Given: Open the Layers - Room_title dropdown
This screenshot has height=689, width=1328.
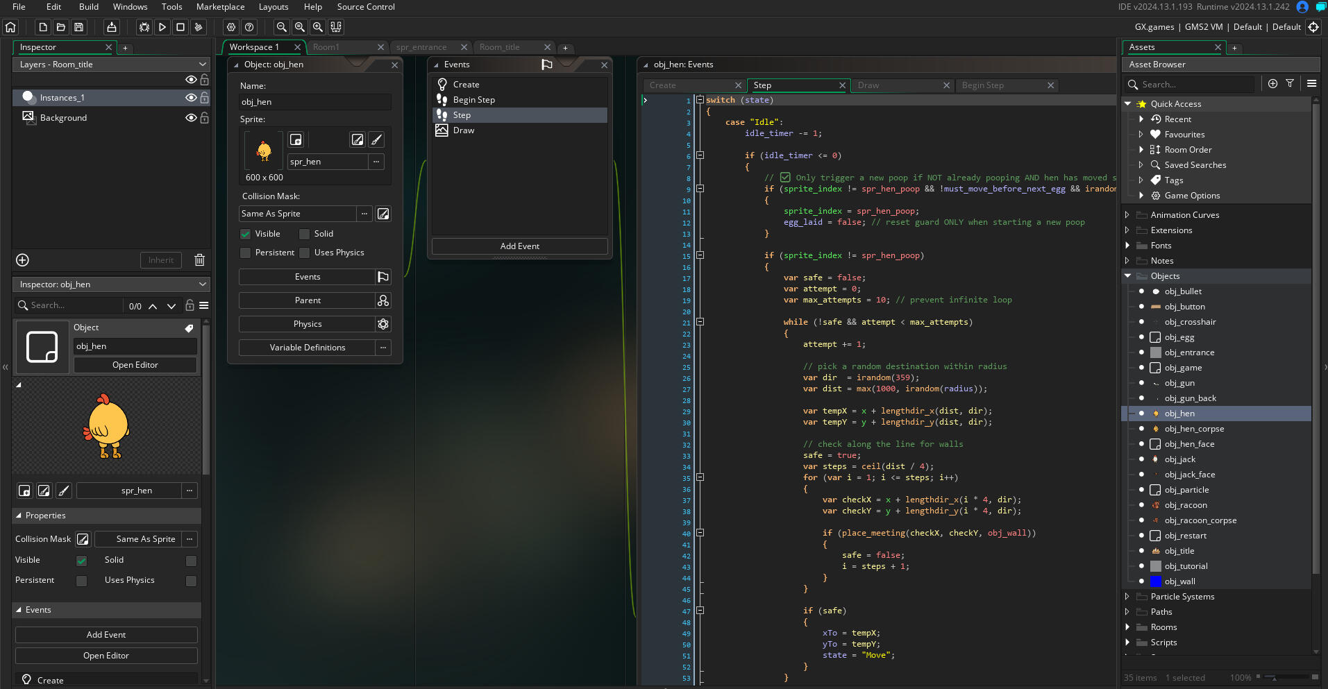Looking at the screenshot, I should click(x=111, y=65).
